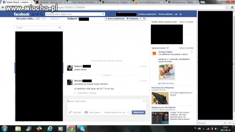Open emoticon picker in reply box
This screenshot has height=132, width=235.
[x=144, y=101]
